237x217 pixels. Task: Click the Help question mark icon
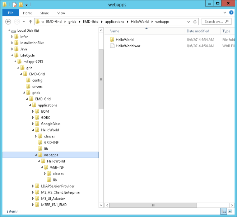pos(232,13)
